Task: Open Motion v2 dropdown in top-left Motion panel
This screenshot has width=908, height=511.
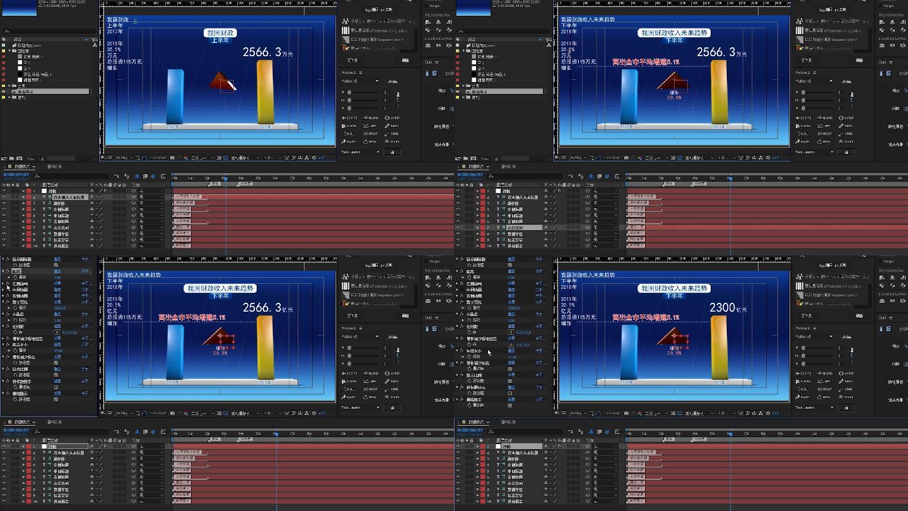Action: click(x=360, y=81)
